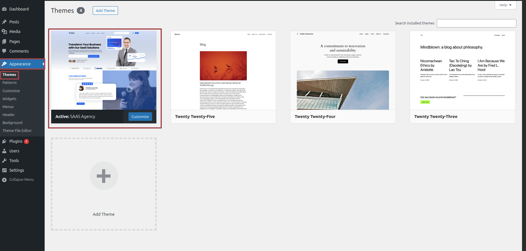Open the Theme File Editor
526x251 pixels.
pos(17,131)
